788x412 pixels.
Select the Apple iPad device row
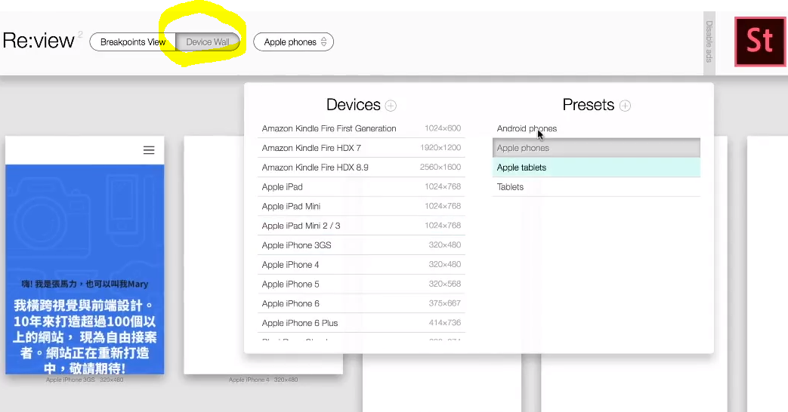click(361, 186)
